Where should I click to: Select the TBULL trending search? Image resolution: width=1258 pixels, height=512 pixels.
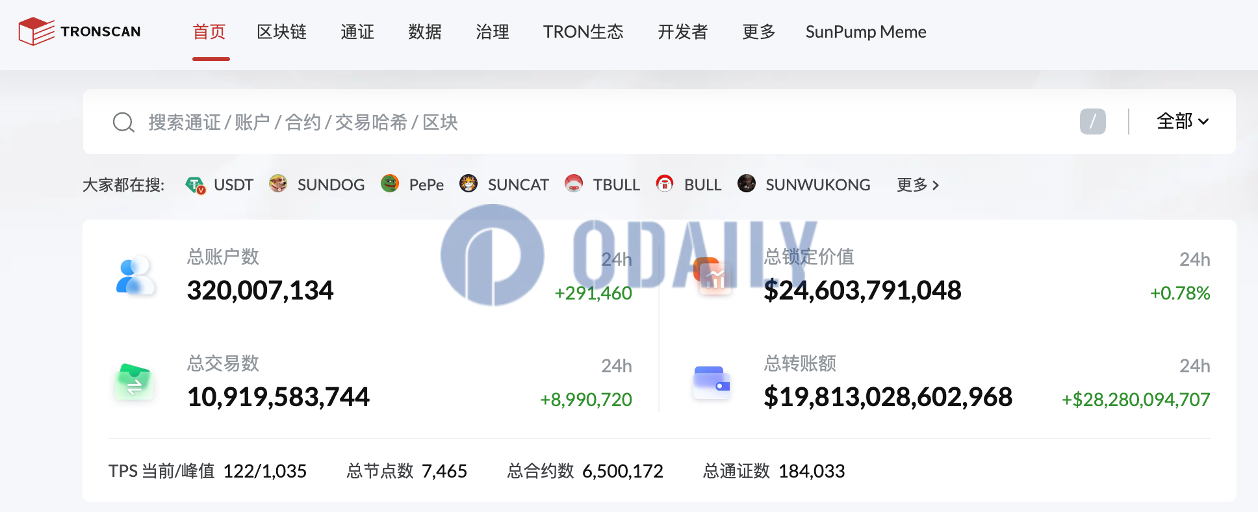pyautogui.click(x=616, y=185)
